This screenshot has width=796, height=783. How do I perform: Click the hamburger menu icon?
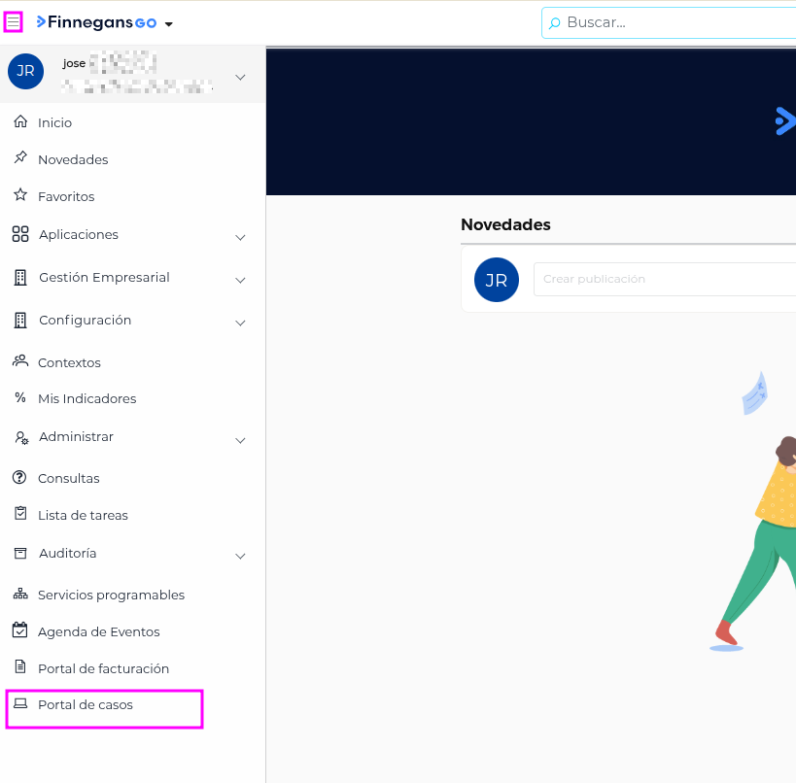tap(14, 21)
